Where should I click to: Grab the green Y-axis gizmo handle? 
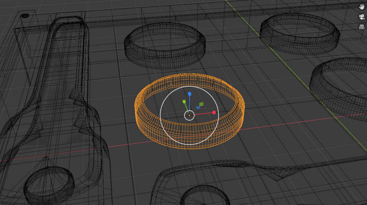pos(184,102)
